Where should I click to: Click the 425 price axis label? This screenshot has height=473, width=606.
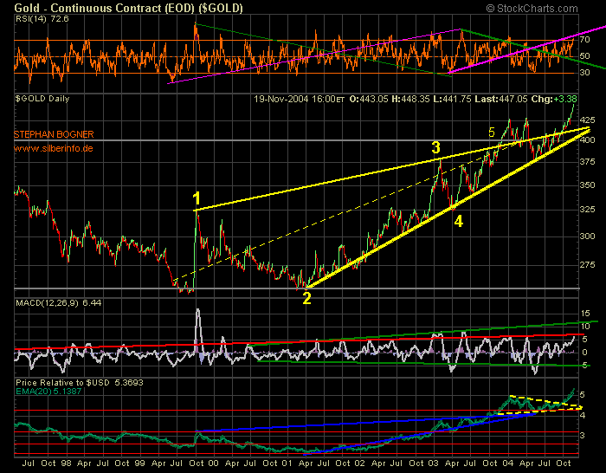[x=586, y=120]
